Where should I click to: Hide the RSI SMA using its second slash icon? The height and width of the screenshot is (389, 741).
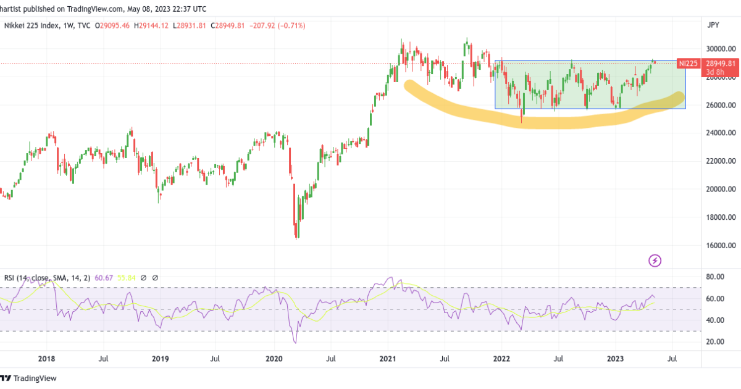[155, 278]
